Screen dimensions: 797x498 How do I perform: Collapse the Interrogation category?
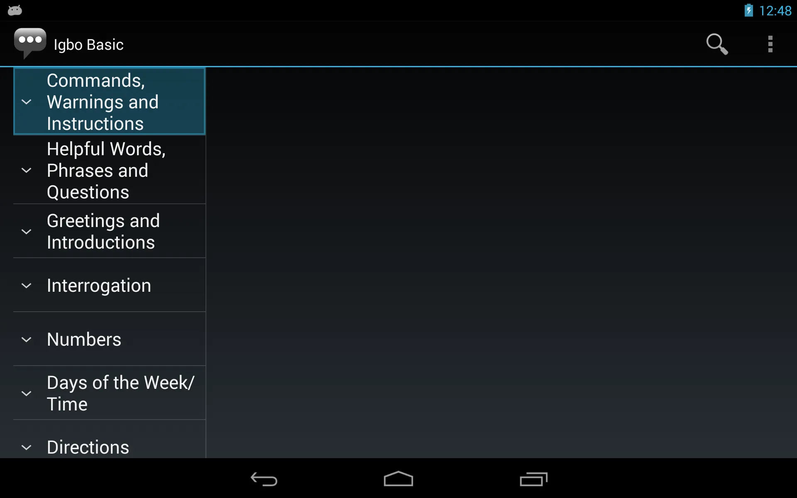[x=27, y=285]
